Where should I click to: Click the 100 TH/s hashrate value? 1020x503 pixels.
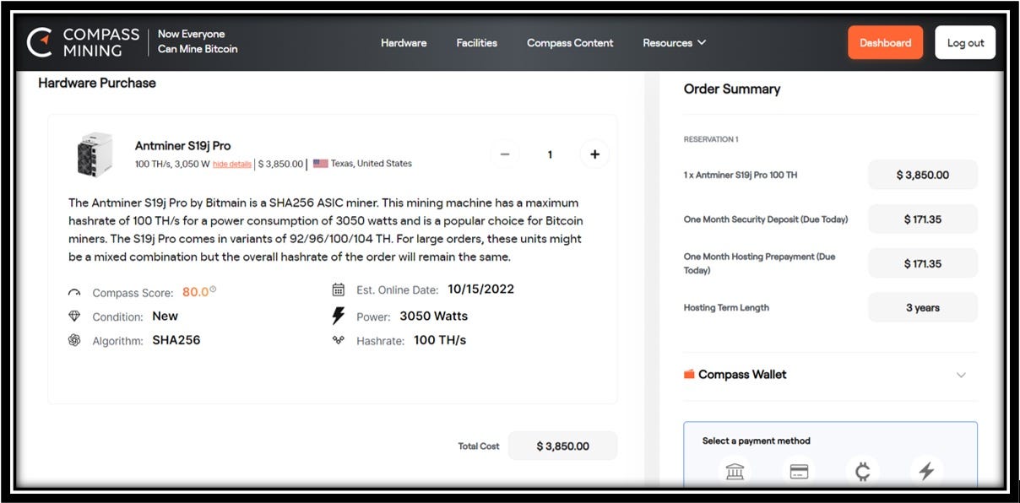[x=440, y=340]
